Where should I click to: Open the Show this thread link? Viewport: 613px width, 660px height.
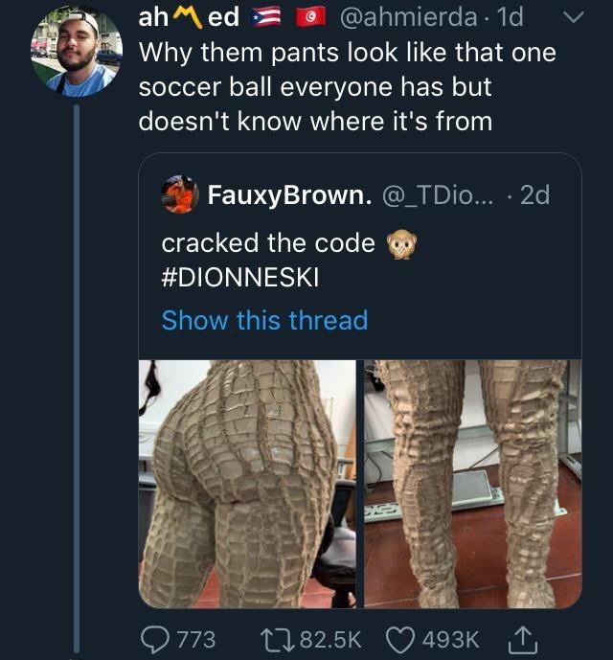point(264,320)
